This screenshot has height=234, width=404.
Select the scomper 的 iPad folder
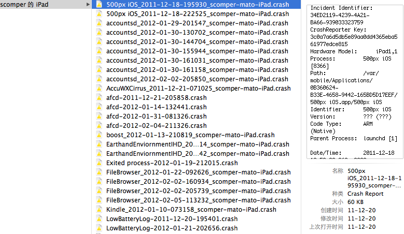click(45, 4)
